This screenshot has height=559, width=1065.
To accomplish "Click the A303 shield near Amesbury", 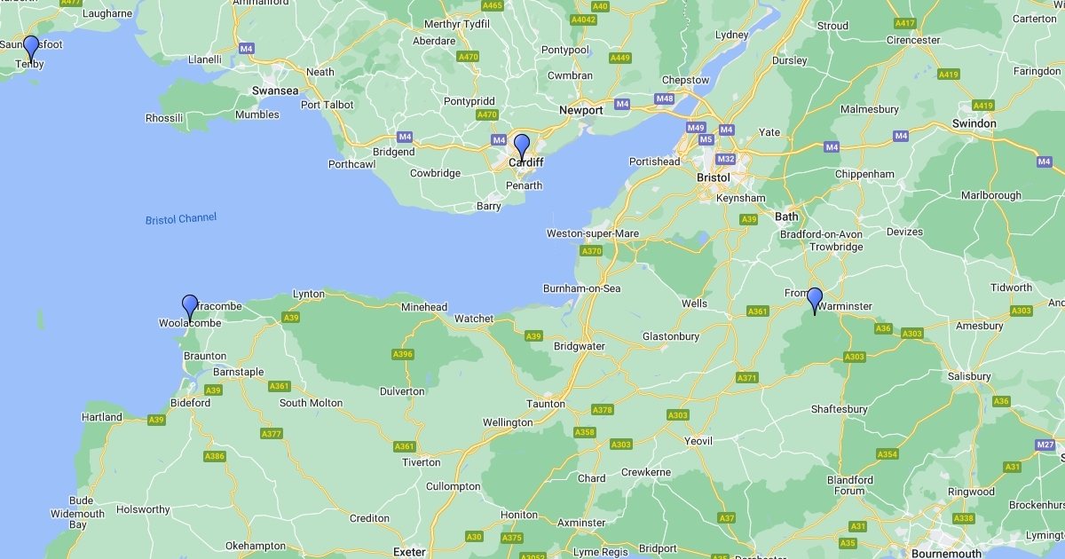I will [1021, 311].
